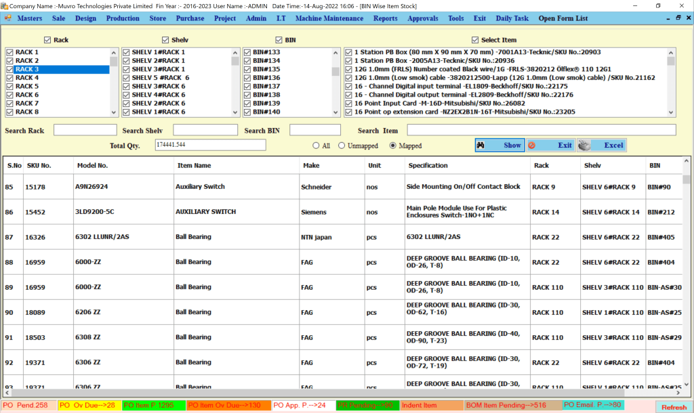
Task: Uncheck 16 Point Input Card item checkbox
Action: (x=348, y=104)
